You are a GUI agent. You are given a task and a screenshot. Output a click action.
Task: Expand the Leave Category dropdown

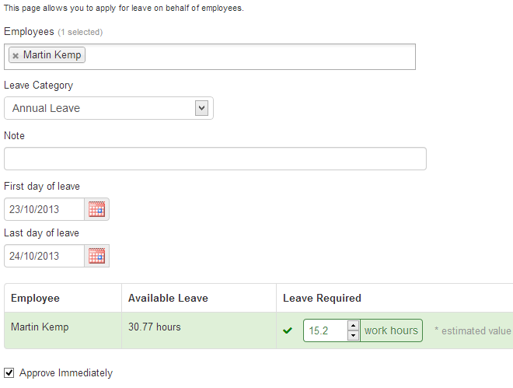tap(201, 108)
